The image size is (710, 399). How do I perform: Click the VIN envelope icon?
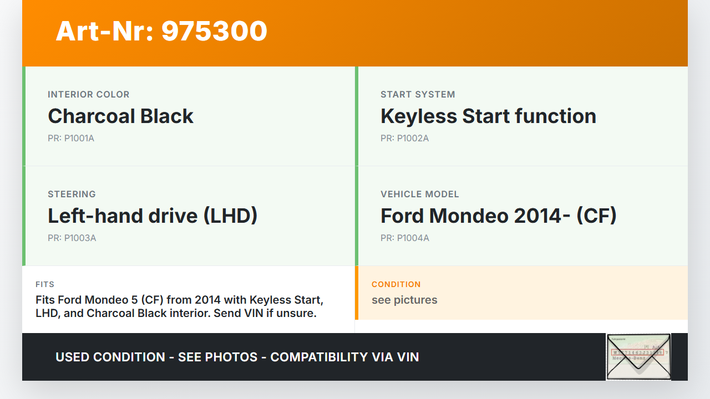point(638,356)
